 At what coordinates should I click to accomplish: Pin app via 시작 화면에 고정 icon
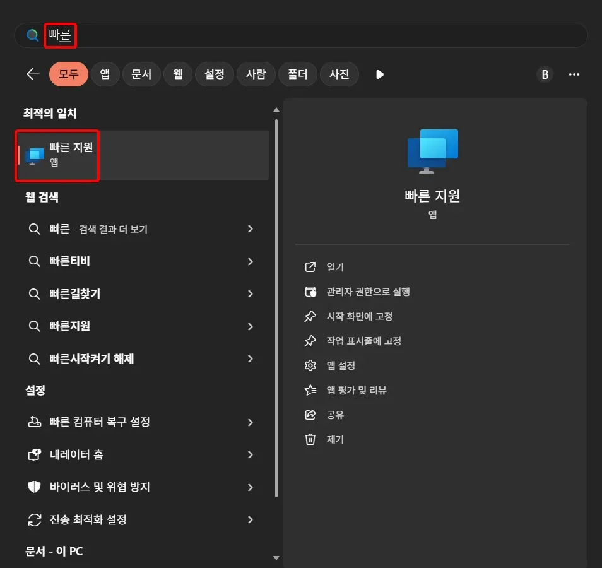point(310,316)
